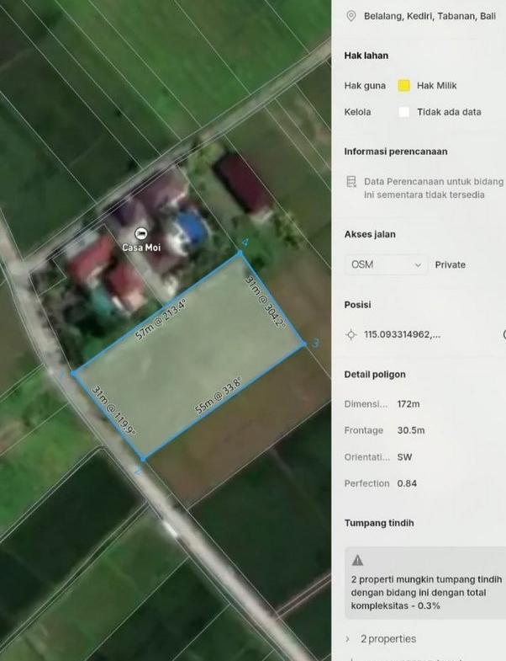This screenshot has height=661, width=506.
Task: Select polygon vertex 4 on the map
Action: pos(240,252)
